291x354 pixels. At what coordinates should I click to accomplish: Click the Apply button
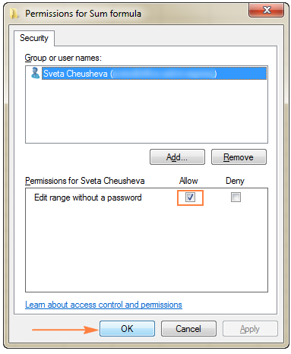click(x=250, y=329)
